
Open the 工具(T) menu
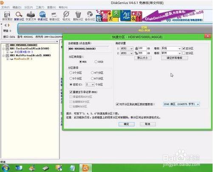40,7
